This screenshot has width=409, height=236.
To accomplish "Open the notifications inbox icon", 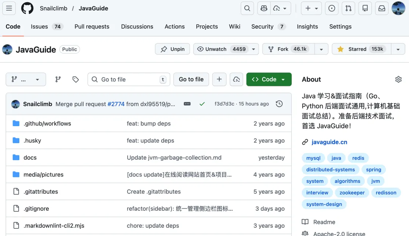I will coord(382,8).
